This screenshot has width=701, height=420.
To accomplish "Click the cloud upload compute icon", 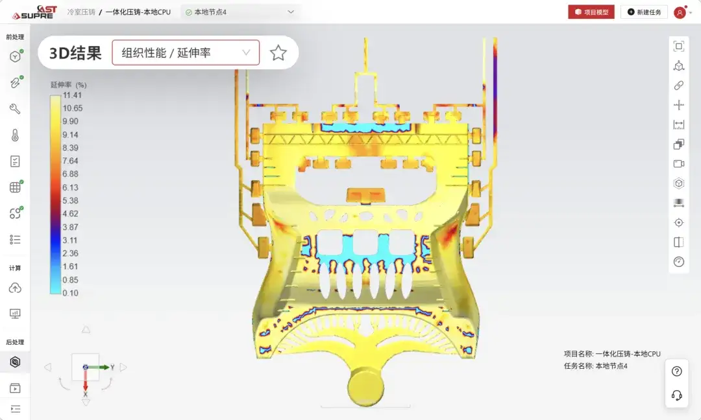I will [15, 288].
